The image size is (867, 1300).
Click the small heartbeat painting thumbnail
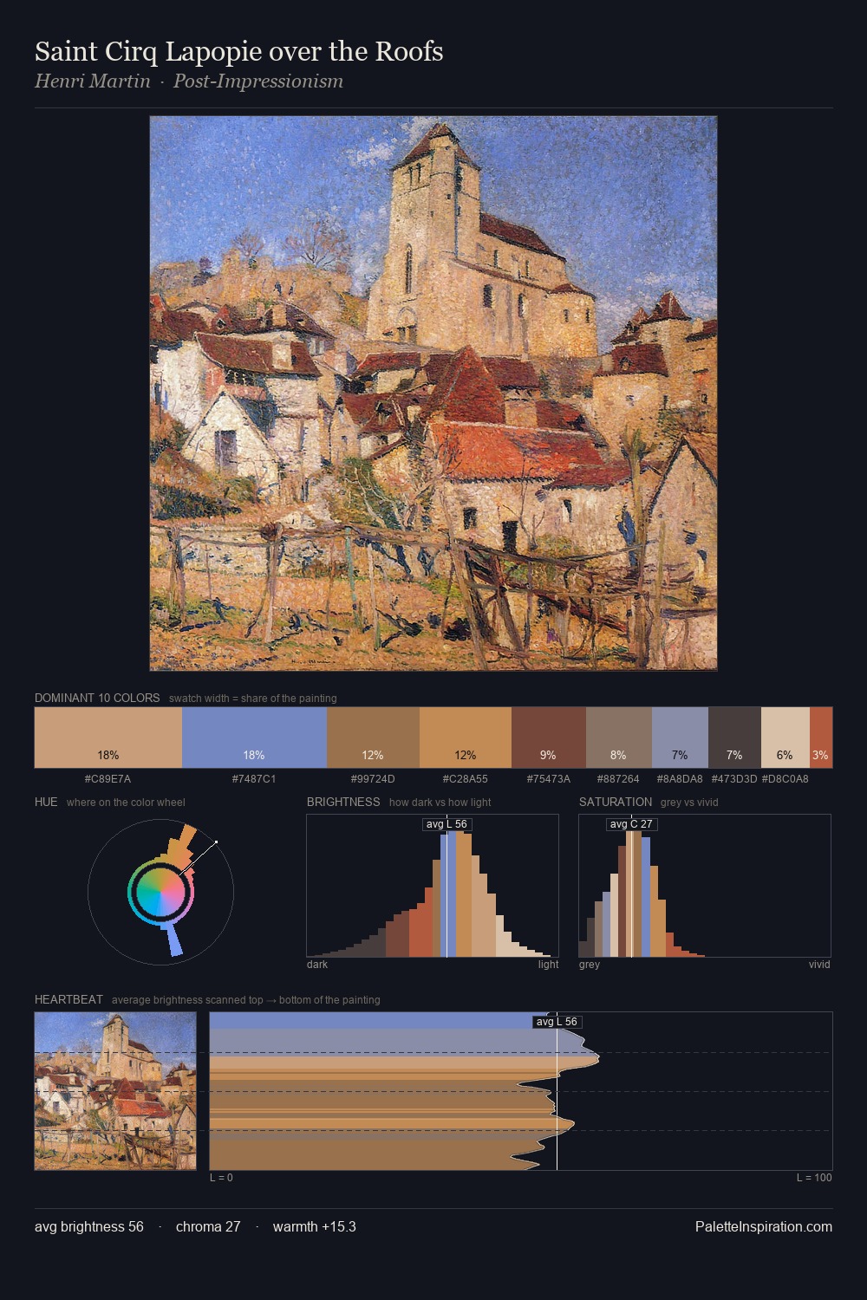tap(115, 1091)
